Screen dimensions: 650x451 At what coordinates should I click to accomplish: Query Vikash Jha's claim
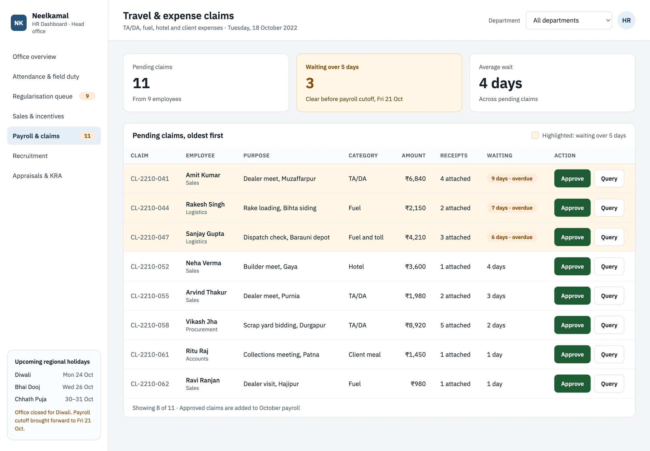pos(609,325)
